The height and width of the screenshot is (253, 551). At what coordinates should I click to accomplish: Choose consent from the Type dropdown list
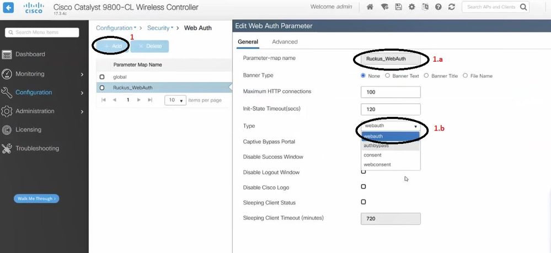coord(373,155)
